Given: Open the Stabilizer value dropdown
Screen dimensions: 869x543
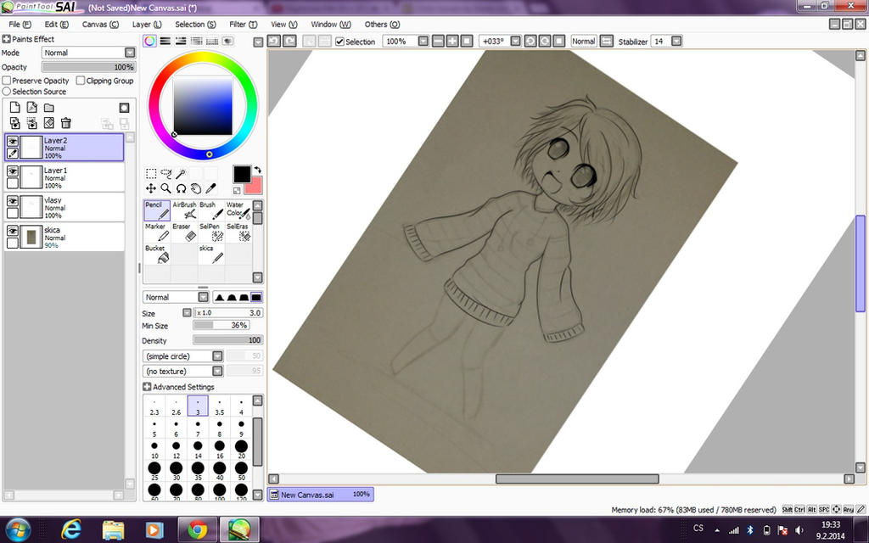Looking at the screenshot, I should pyautogui.click(x=676, y=41).
